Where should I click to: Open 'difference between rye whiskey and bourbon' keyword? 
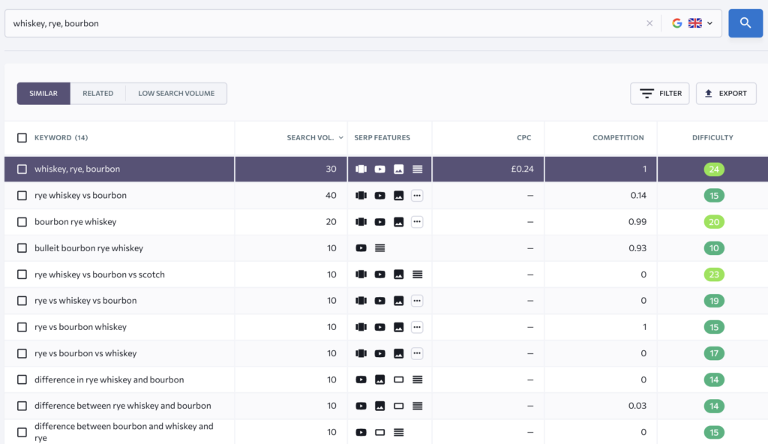(122, 406)
